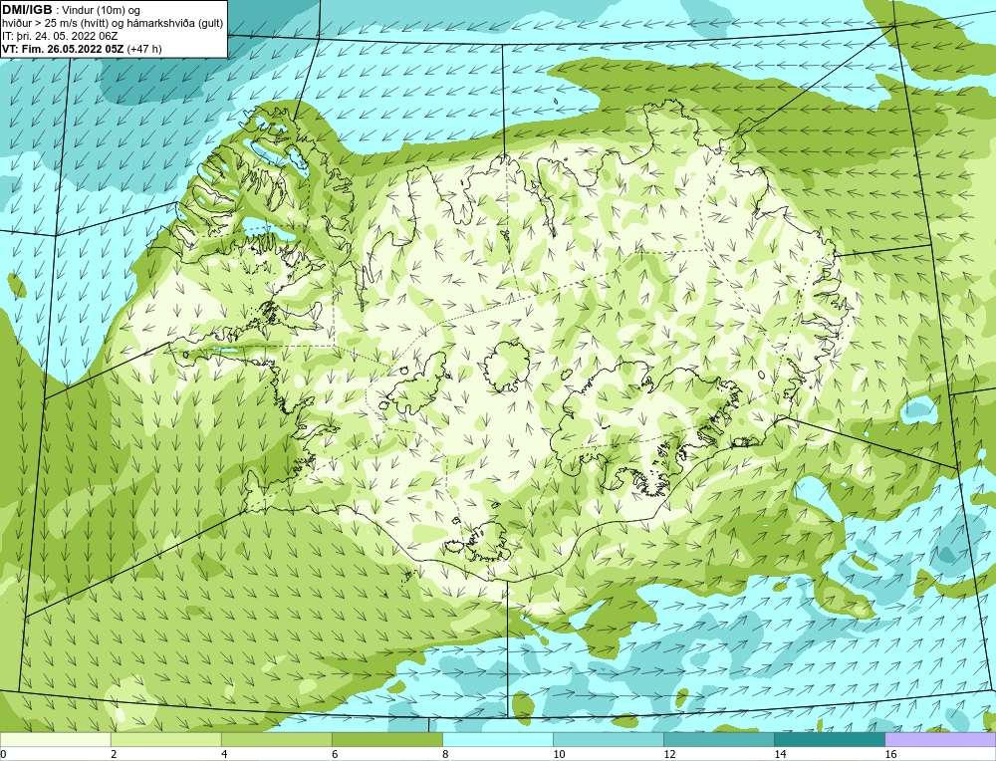Screen dimensions: 996x761
Task: Click the legend label '10'
Action: [x=559, y=754]
